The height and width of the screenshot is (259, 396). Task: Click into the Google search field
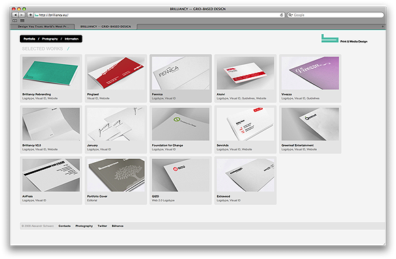(335, 15)
